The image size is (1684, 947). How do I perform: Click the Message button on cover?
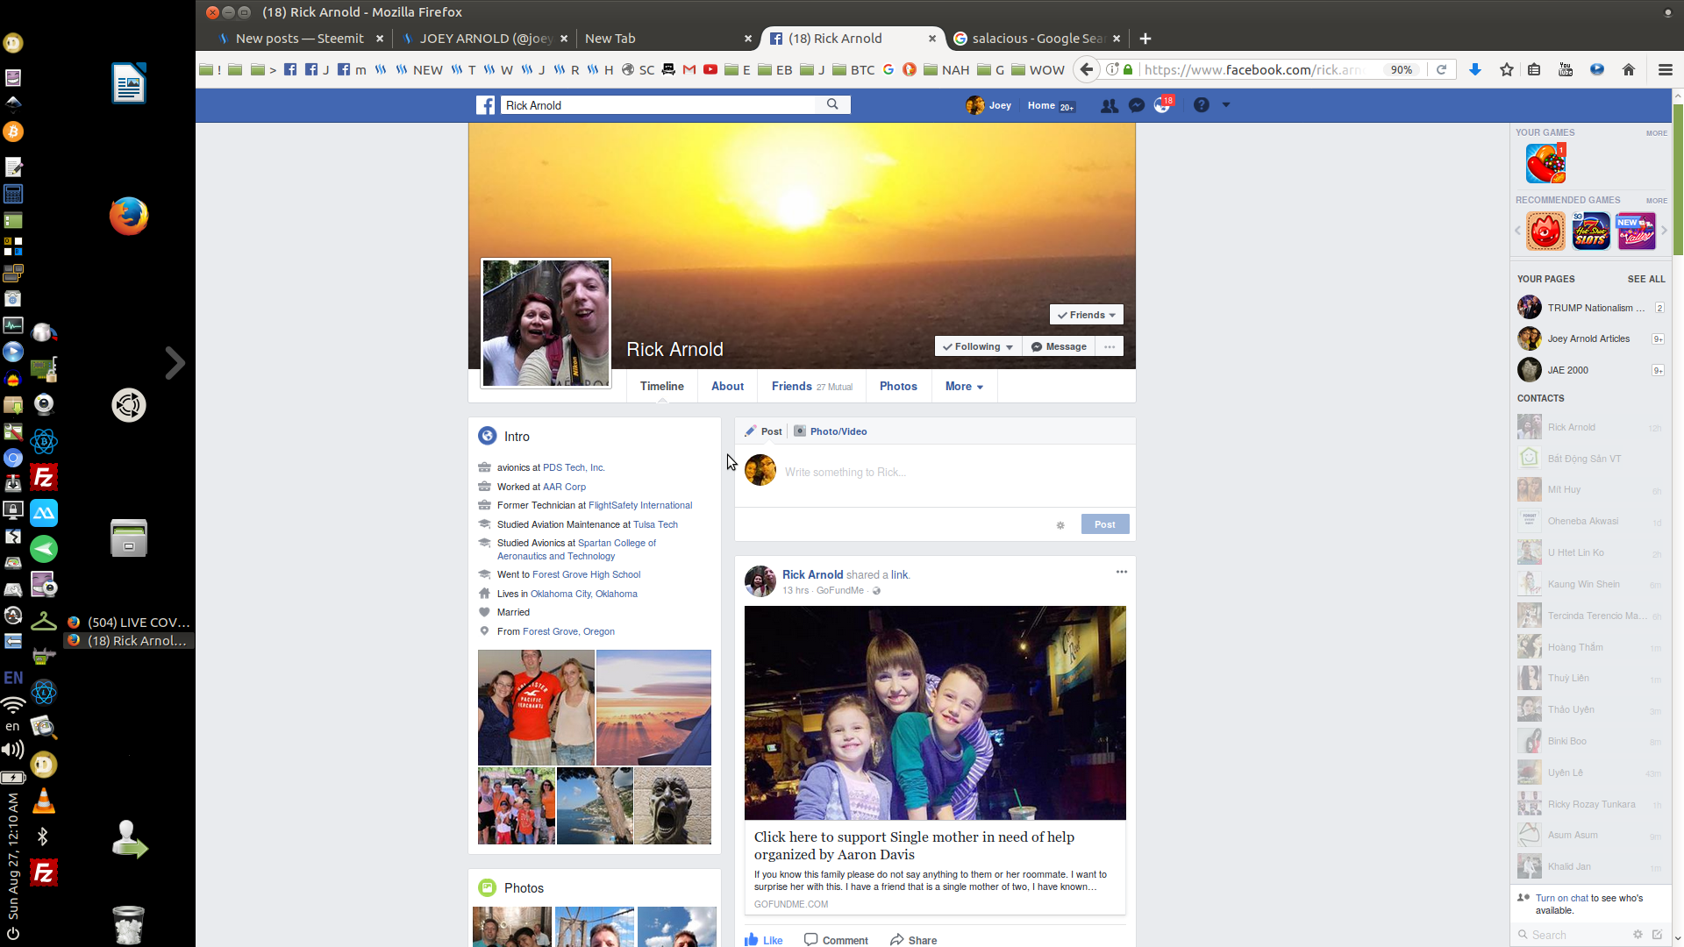1059,346
